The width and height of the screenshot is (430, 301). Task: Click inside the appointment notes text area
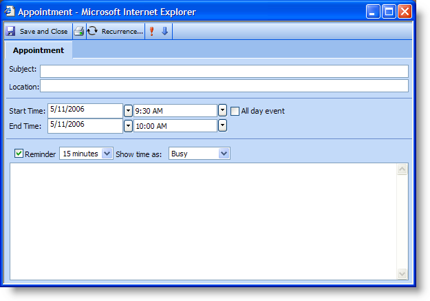203,221
